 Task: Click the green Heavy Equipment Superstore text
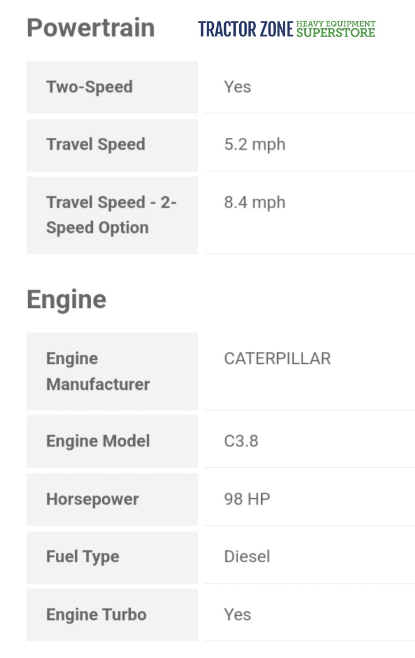[335, 29]
